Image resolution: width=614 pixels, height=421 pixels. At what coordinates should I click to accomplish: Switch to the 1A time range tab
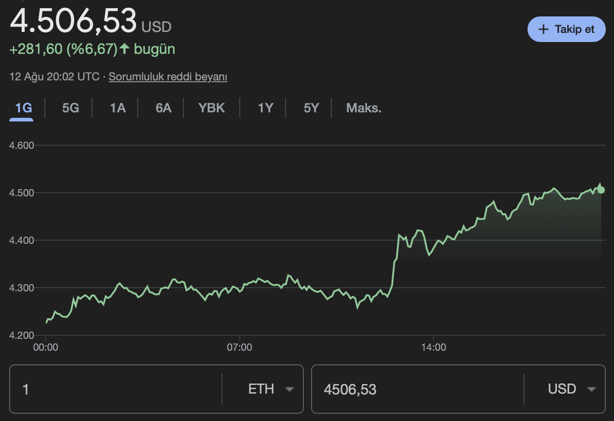(118, 108)
